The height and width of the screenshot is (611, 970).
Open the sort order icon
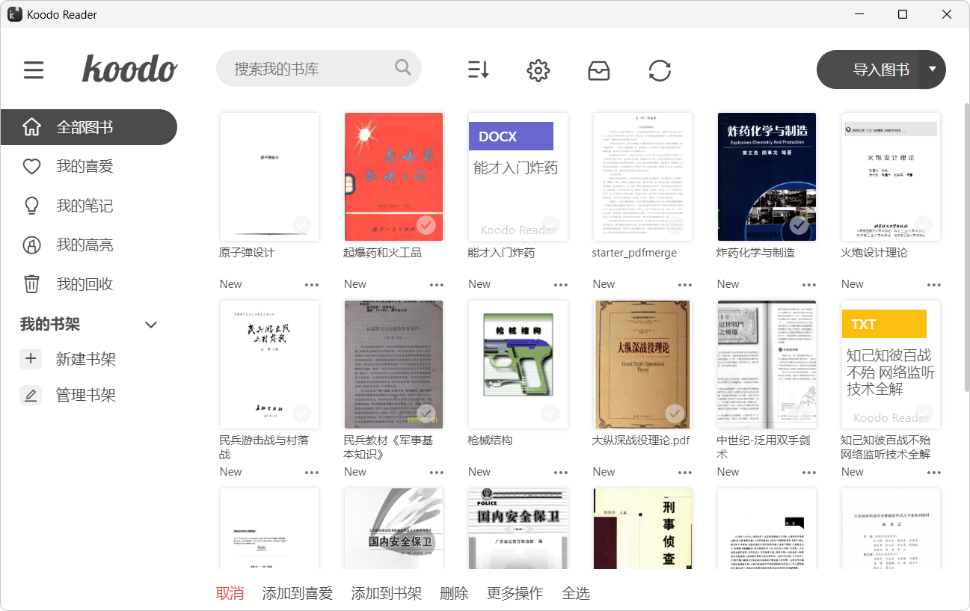[478, 70]
